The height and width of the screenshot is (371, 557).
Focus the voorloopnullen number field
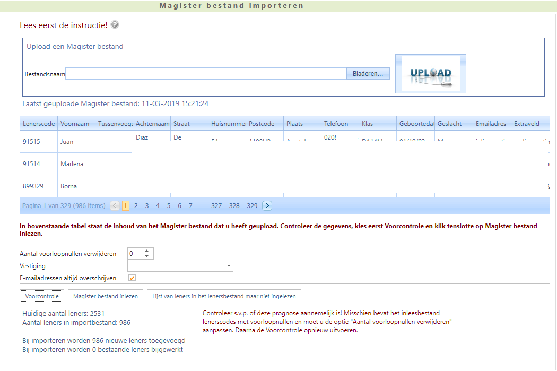pyautogui.click(x=136, y=254)
